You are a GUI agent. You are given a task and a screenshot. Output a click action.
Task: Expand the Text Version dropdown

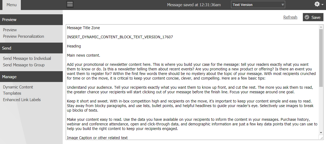tap(258, 5)
